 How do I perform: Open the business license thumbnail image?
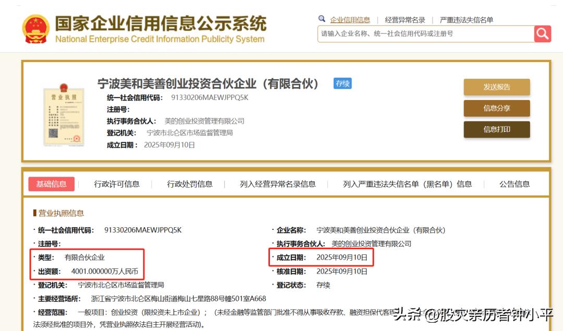coord(64,114)
